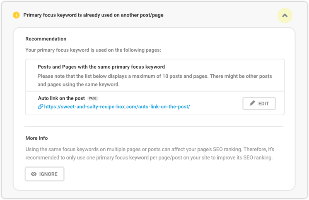
Task: Click the Recommendation section heading
Action: [46, 39]
